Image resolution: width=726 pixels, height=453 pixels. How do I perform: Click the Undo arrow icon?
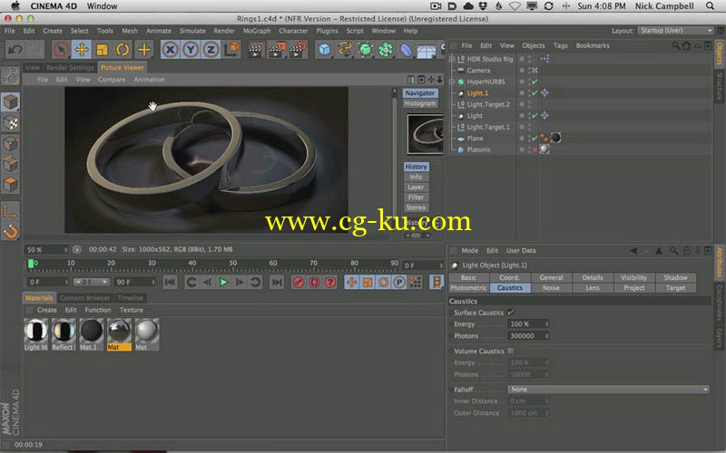pos(15,50)
